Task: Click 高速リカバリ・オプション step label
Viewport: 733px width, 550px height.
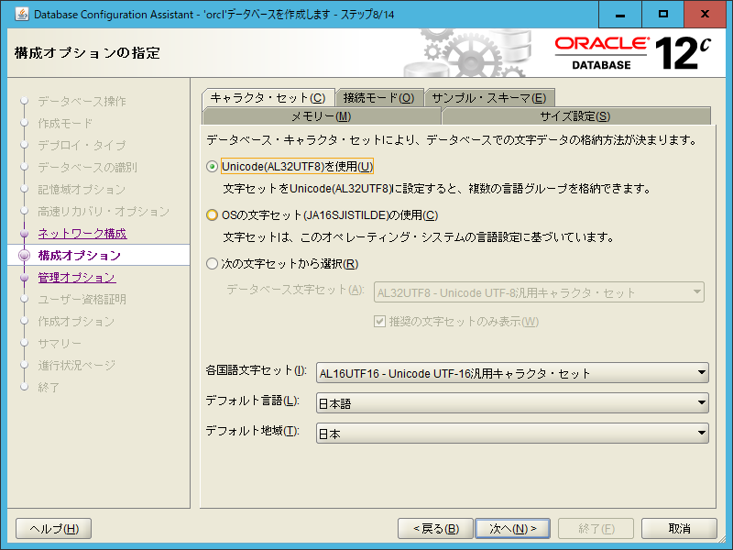Action: 104,212
